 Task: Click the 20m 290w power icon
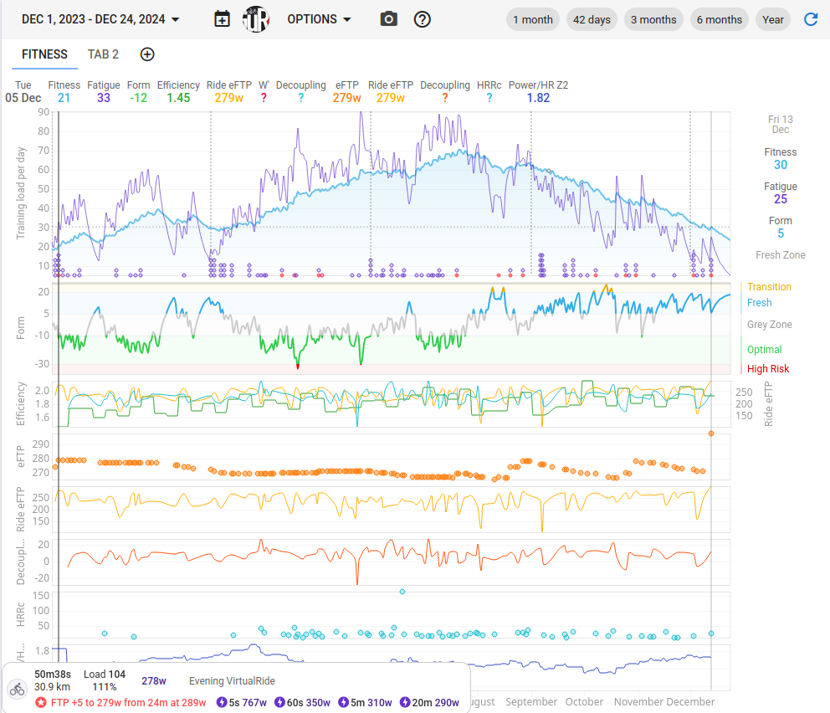405,702
